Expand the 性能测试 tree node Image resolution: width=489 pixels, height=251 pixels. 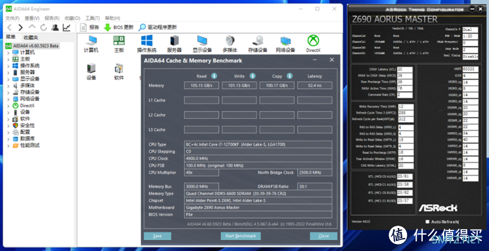click(x=8, y=145)
